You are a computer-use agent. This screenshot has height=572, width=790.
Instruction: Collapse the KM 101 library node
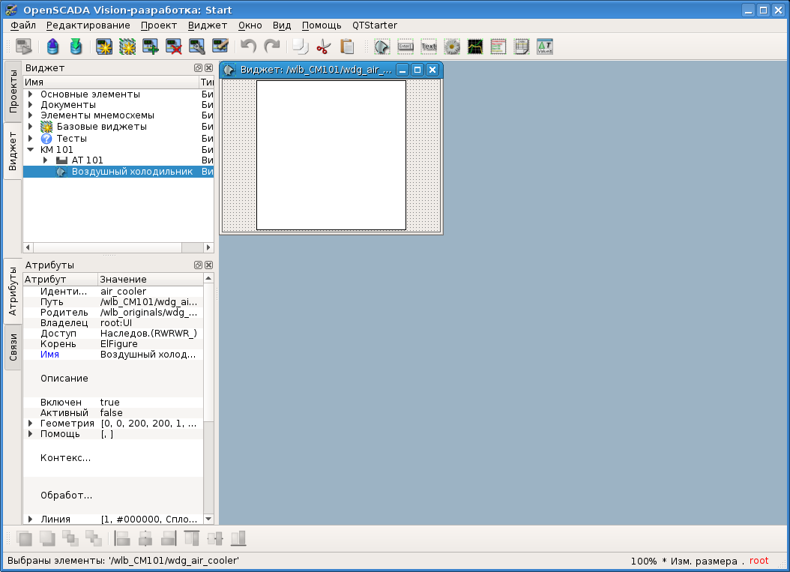tap(31, 149)
